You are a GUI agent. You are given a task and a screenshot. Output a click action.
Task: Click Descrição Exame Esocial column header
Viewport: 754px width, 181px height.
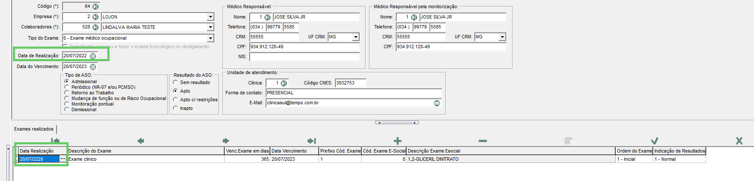[x=511, y=151]
